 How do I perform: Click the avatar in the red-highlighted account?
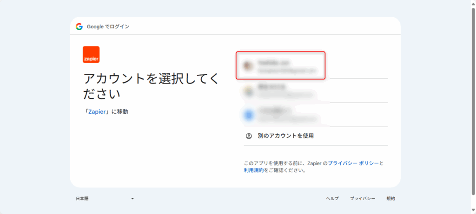[x=248, y=66]
